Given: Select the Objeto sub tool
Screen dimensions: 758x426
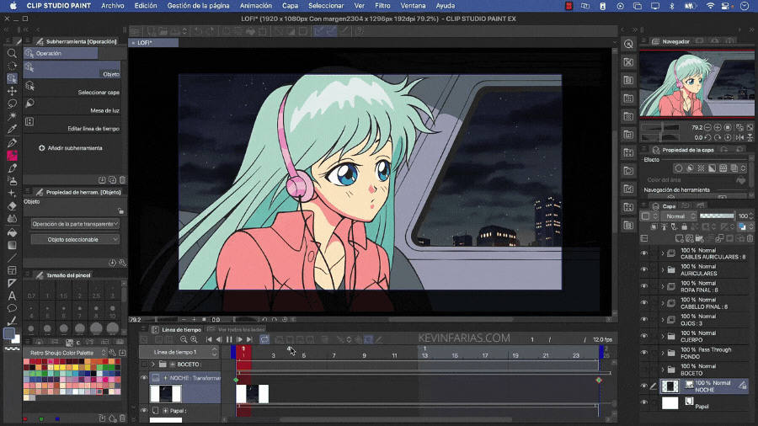Looking at the screenshot, I should 72,69.
